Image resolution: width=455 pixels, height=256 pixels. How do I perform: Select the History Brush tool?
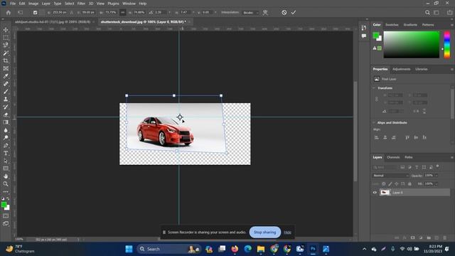(x=6, y=107)
